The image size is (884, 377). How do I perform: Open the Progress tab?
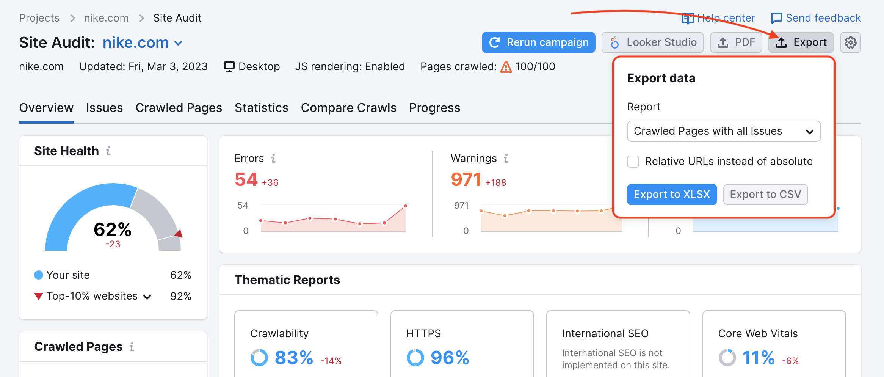tap(434, 108)
